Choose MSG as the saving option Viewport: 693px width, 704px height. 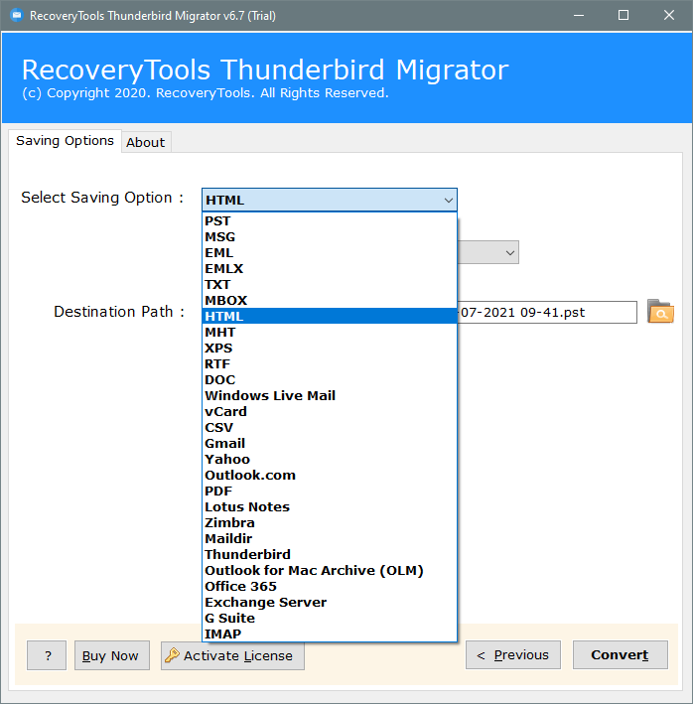(x=330, y=236)
